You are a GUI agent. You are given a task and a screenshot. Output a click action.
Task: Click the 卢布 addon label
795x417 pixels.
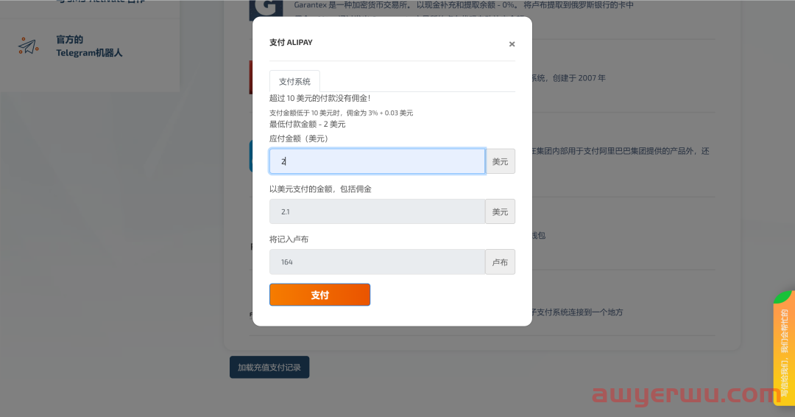pos(500,262)
